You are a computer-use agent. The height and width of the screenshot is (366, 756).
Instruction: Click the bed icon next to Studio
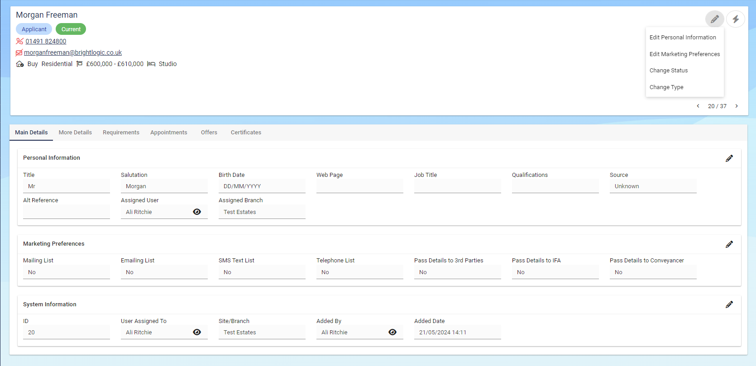pyautogui.click(x=151, y=64)
